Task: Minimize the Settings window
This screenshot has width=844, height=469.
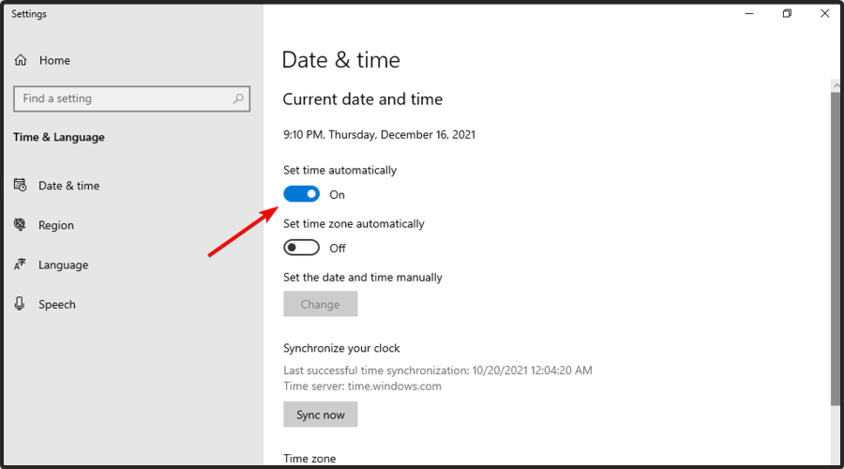Action: click(x=749, y=13)
